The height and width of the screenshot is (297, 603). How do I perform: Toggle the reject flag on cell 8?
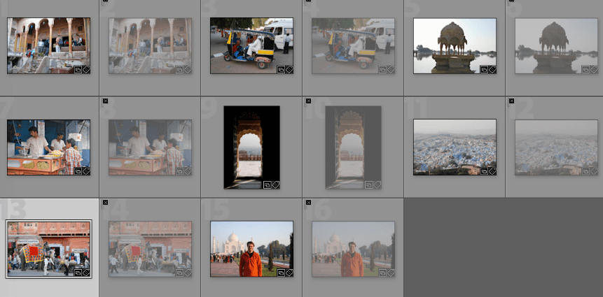point(105,101)
